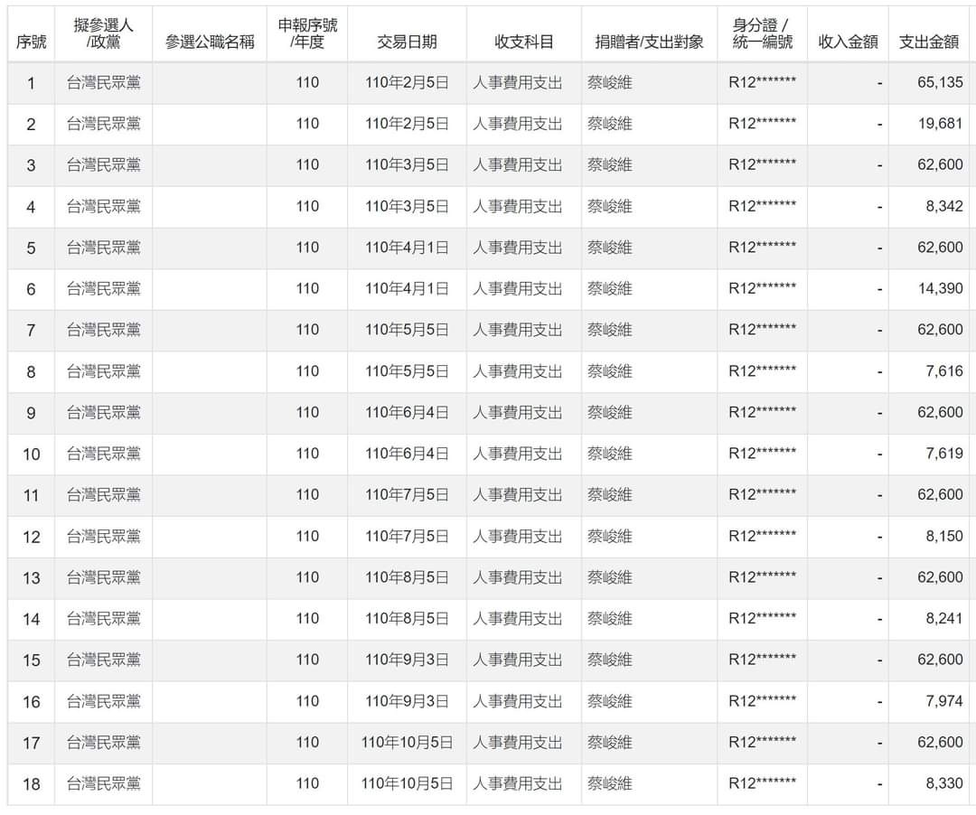Click 蔡峻維 in row 13
976x815 pixels.
610,577
